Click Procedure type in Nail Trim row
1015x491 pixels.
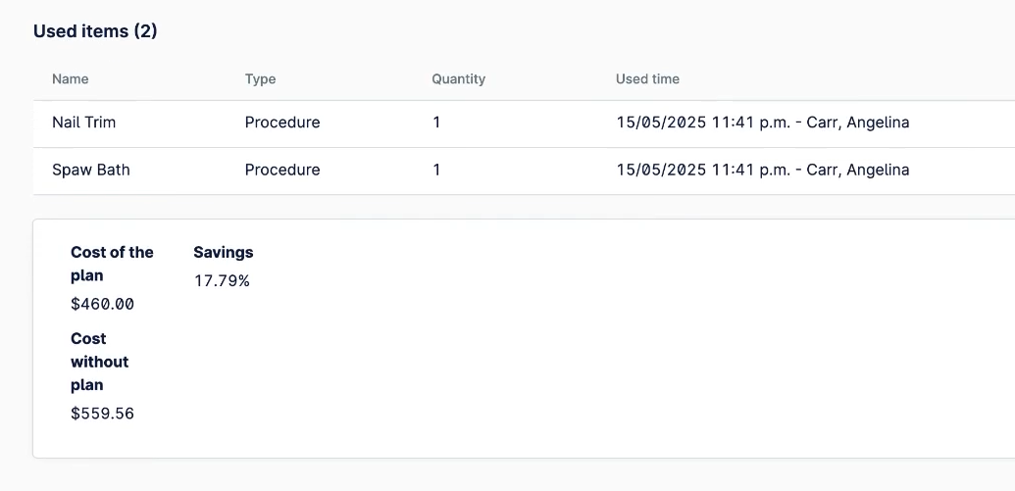(282, 123)
